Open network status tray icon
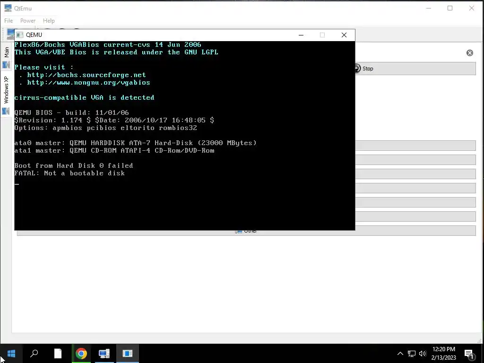 [412, 354]
